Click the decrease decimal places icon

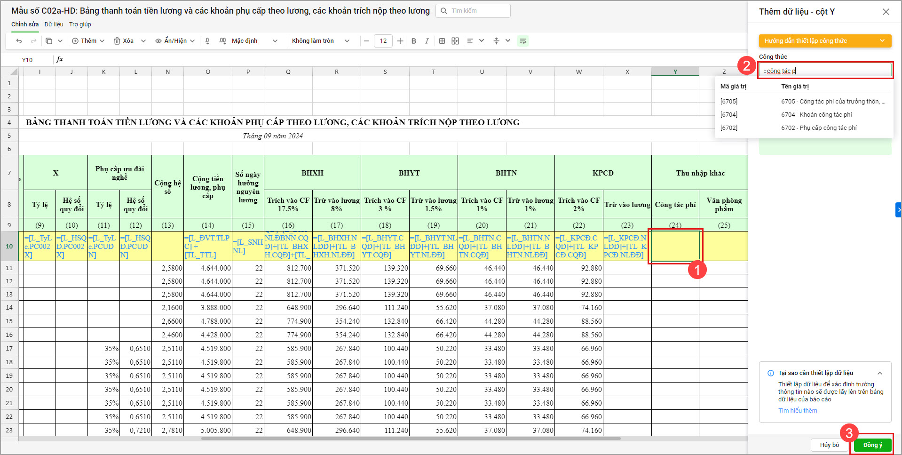pos(207,41)
